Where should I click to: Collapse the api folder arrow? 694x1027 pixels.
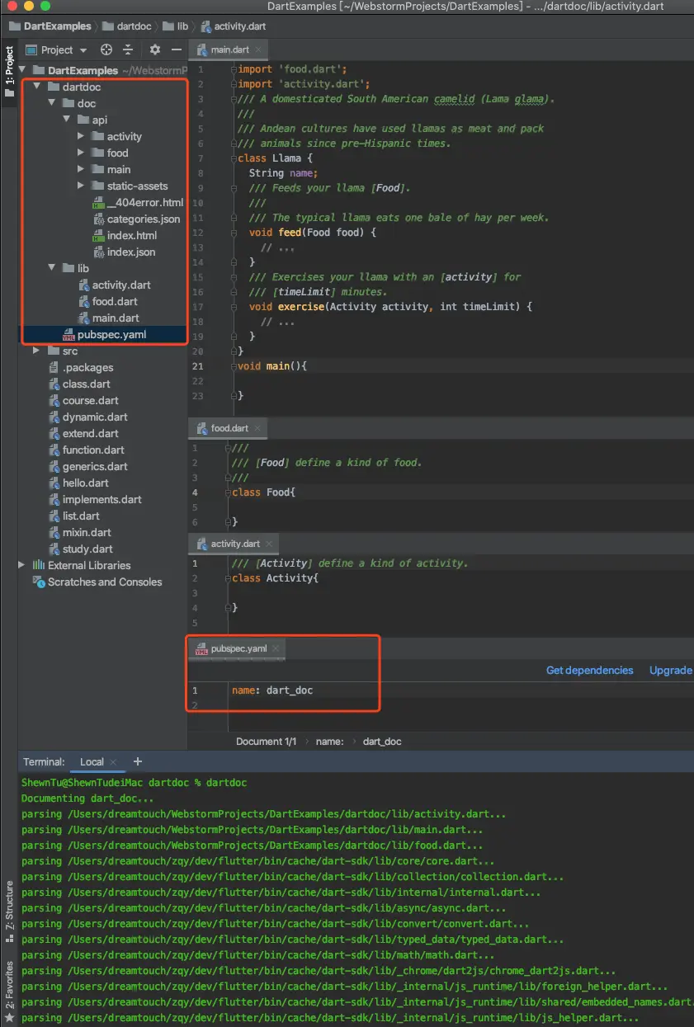(x=67, y=120)
